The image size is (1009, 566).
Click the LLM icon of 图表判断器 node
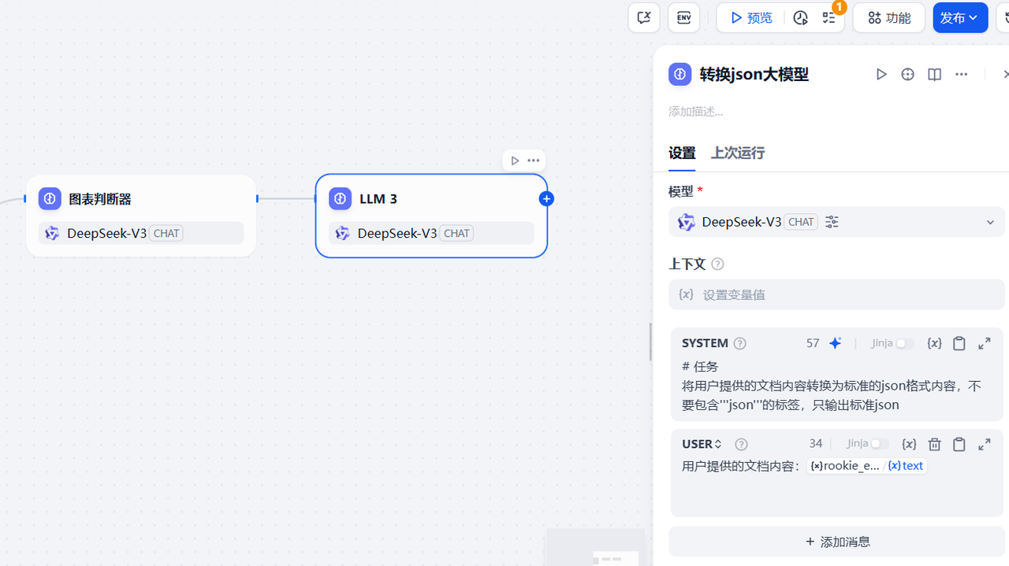(x=50, y=198)
